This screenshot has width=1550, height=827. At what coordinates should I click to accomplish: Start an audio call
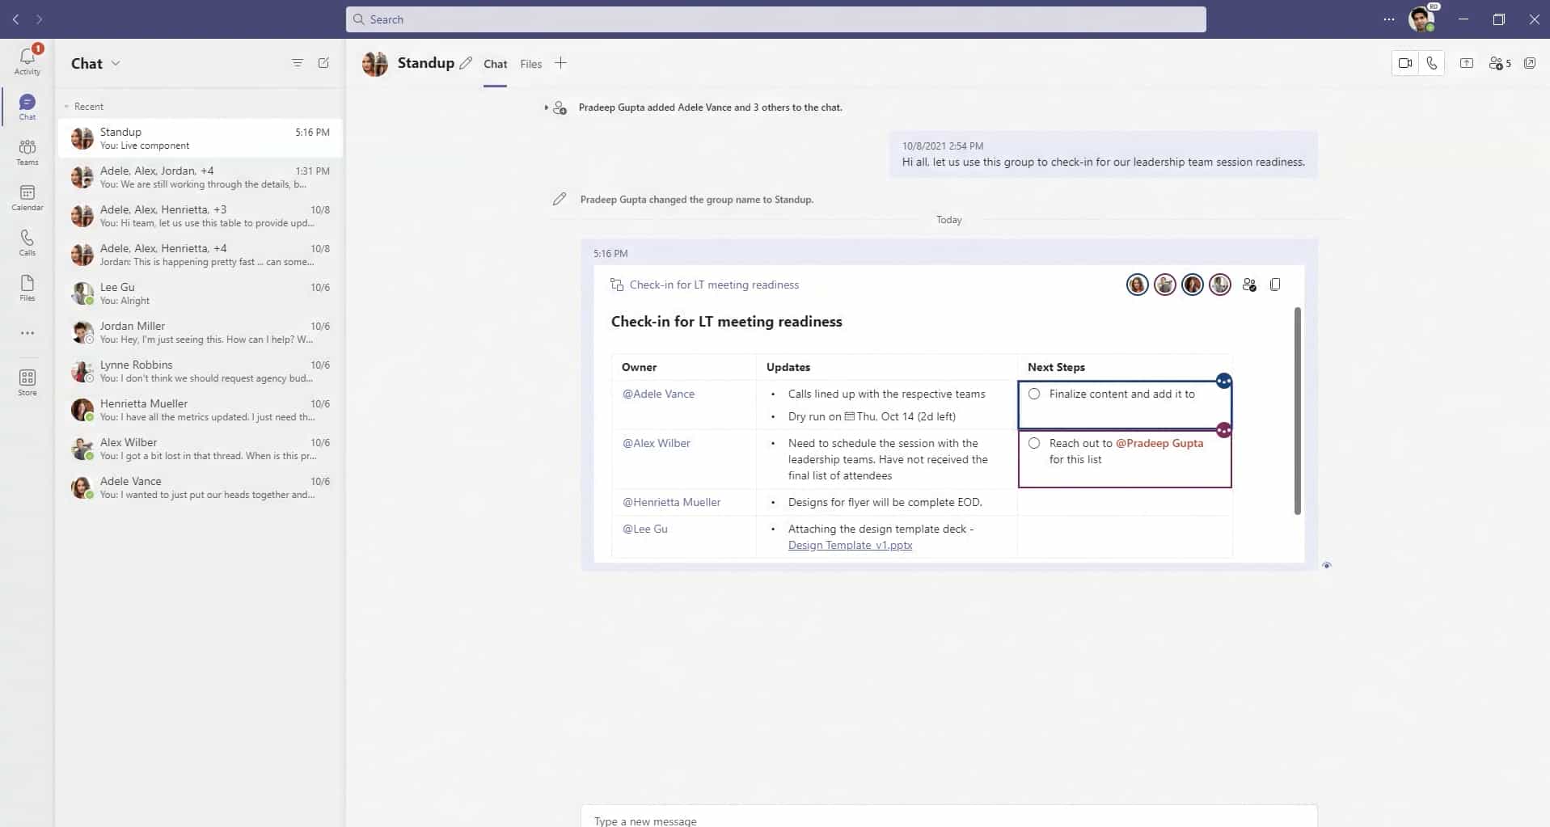point(1432,63)
